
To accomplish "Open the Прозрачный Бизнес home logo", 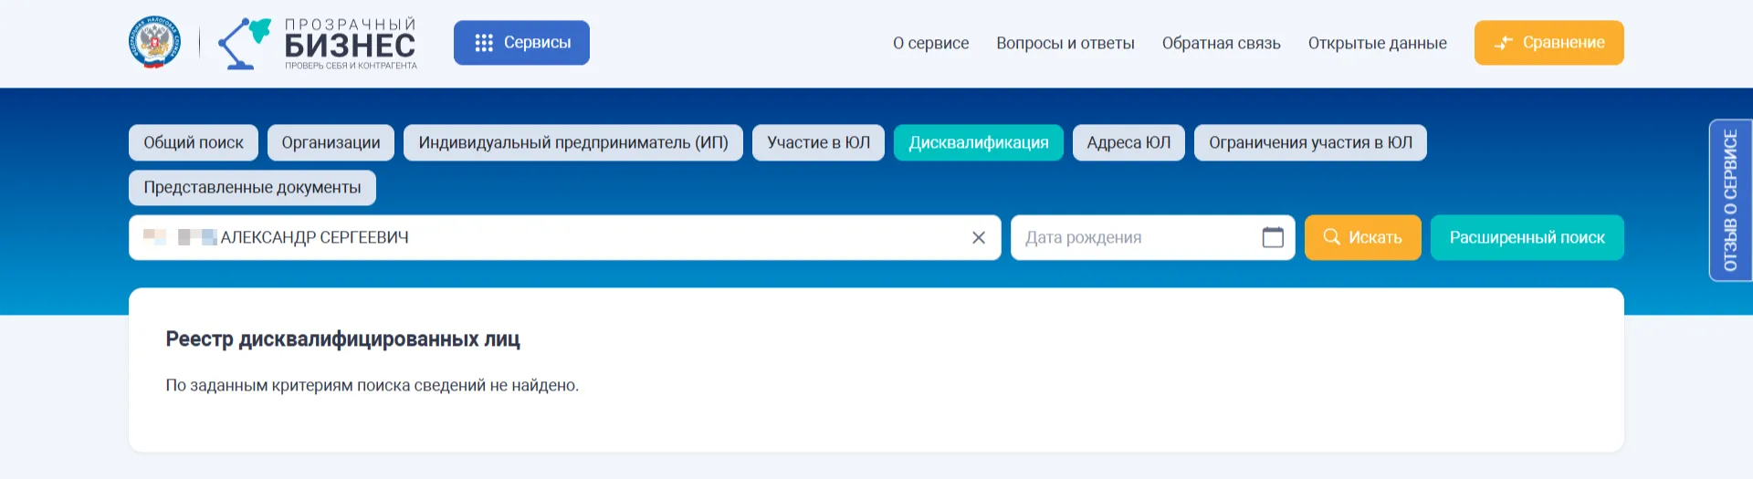I will pos(318,44).
